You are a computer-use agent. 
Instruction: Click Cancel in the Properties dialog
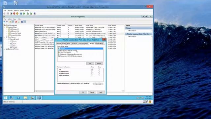coord(92,92)
